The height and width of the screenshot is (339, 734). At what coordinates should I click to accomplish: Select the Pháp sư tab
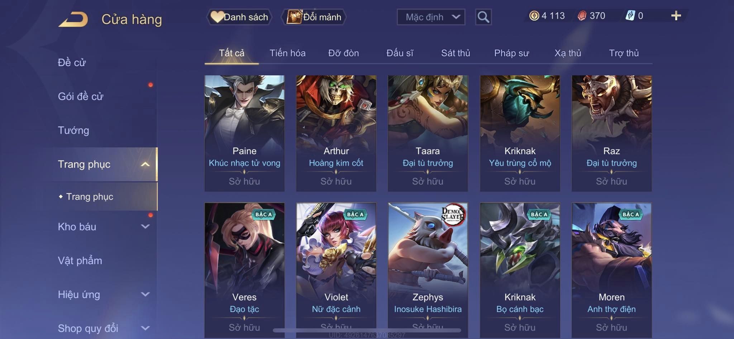coord(511,53)
